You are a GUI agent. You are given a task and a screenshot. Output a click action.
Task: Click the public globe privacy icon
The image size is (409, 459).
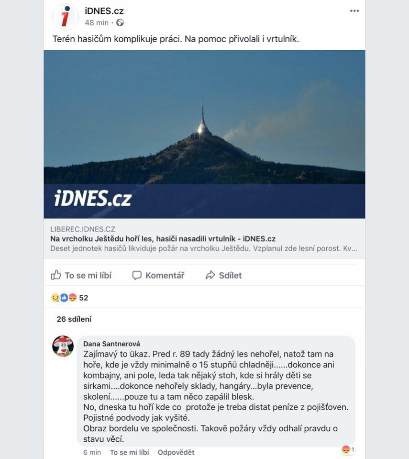tap(120, 22)
